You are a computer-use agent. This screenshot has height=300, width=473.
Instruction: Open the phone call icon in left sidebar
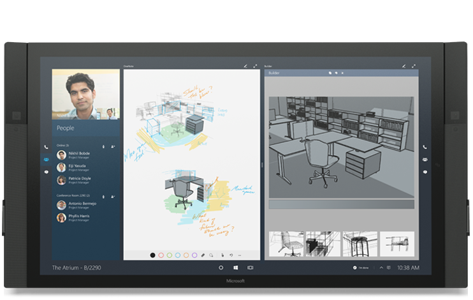click(x=46, y=147)
